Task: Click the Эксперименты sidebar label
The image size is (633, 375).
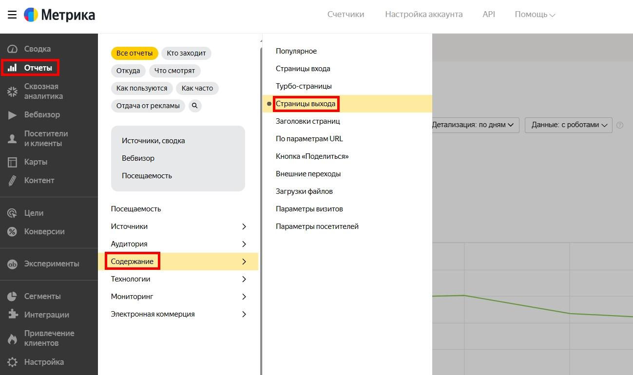Action: [52, 264]
